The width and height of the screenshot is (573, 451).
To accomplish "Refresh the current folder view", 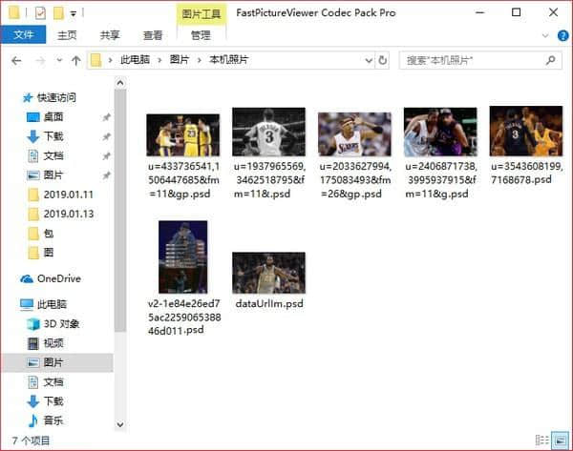I will click(382, 60).
